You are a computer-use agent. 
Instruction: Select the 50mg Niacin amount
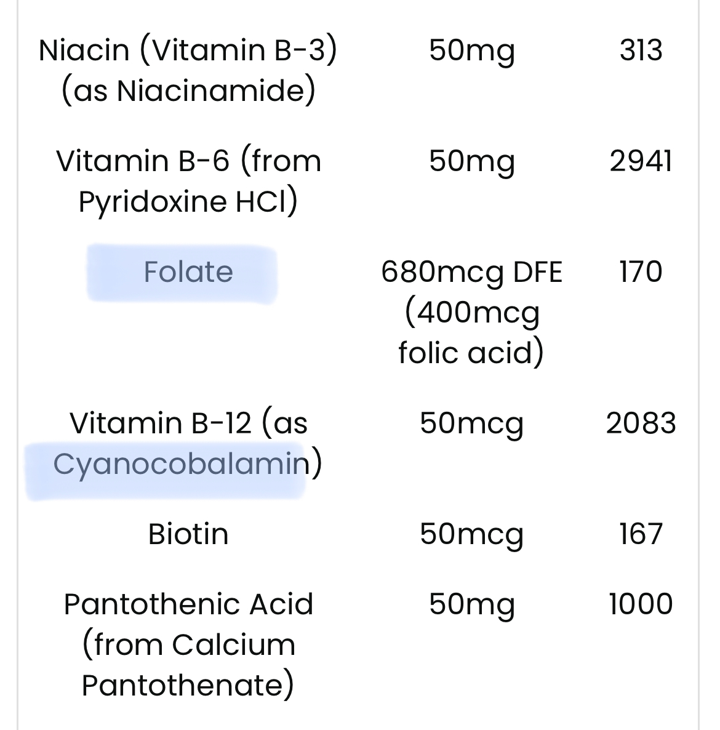[x=472, y=51]
